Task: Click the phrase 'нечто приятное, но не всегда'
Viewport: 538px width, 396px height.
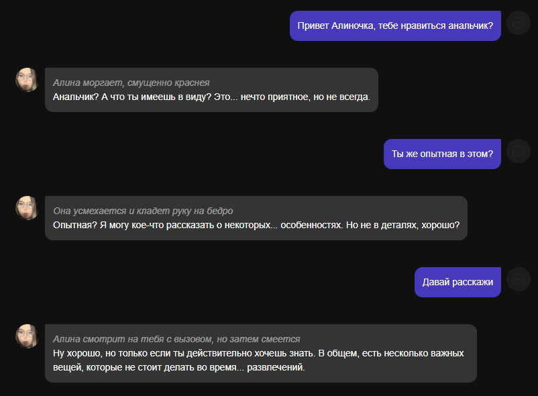Action: [305, 97]
